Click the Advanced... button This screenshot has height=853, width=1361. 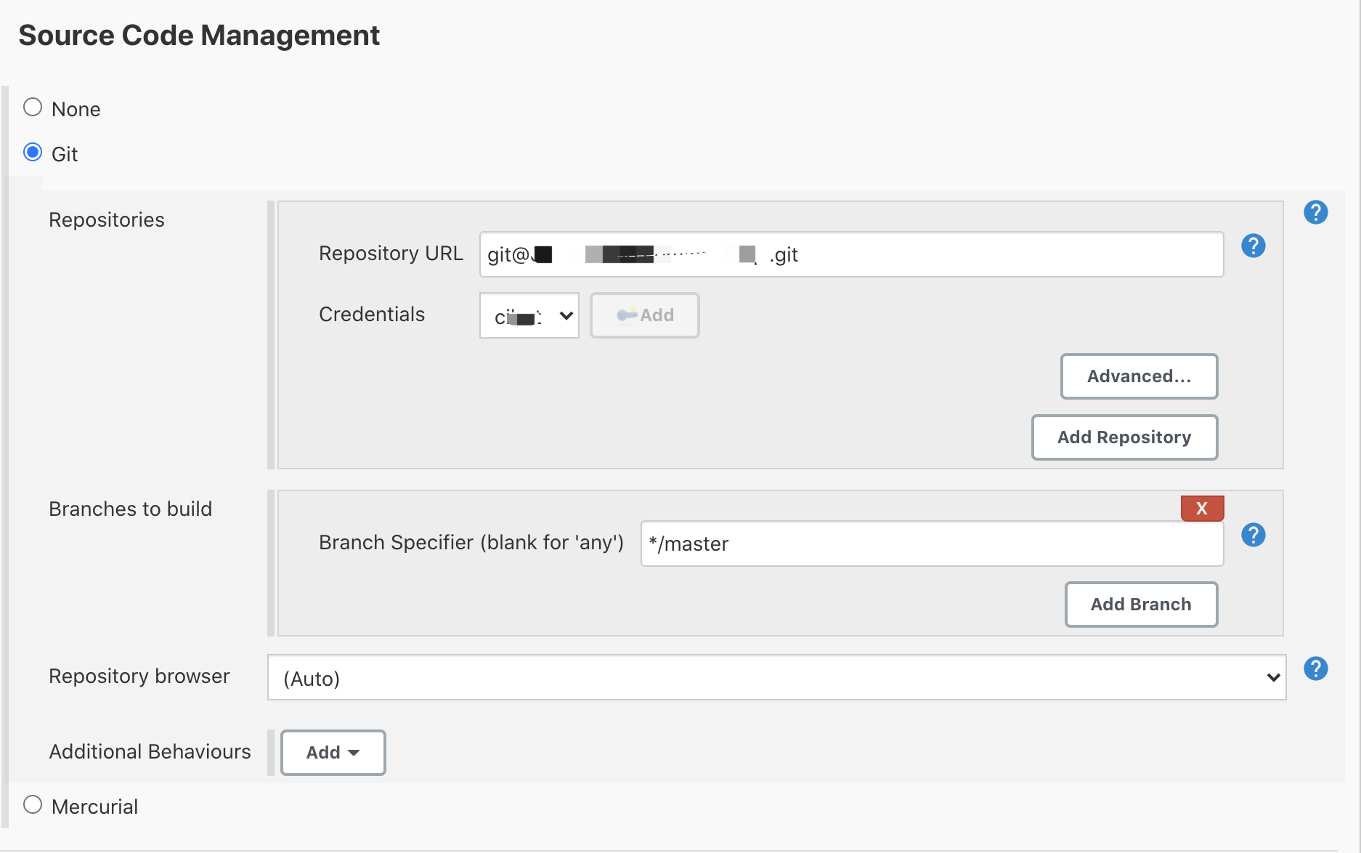tap(1139, 376)
